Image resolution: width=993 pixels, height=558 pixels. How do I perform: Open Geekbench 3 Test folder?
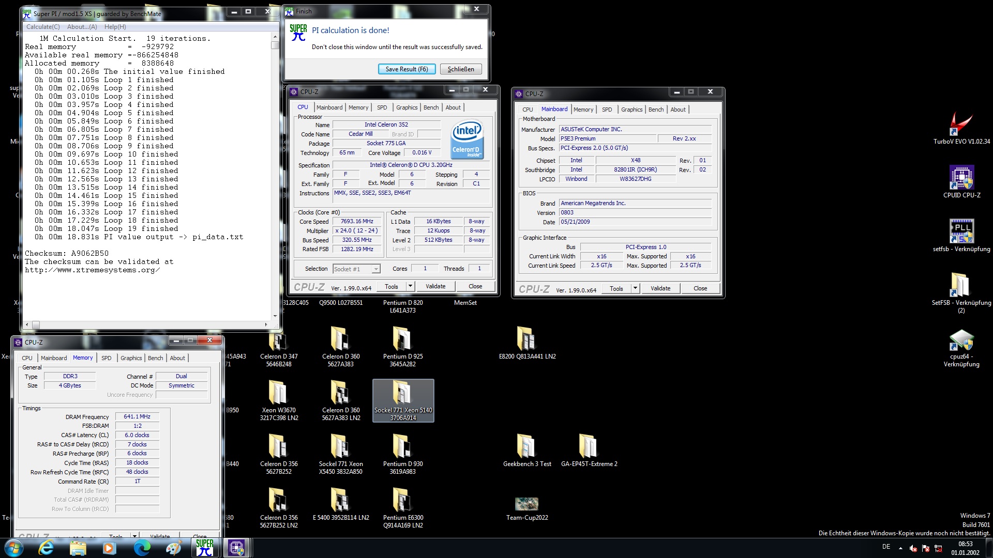click(x=527, y=451)
